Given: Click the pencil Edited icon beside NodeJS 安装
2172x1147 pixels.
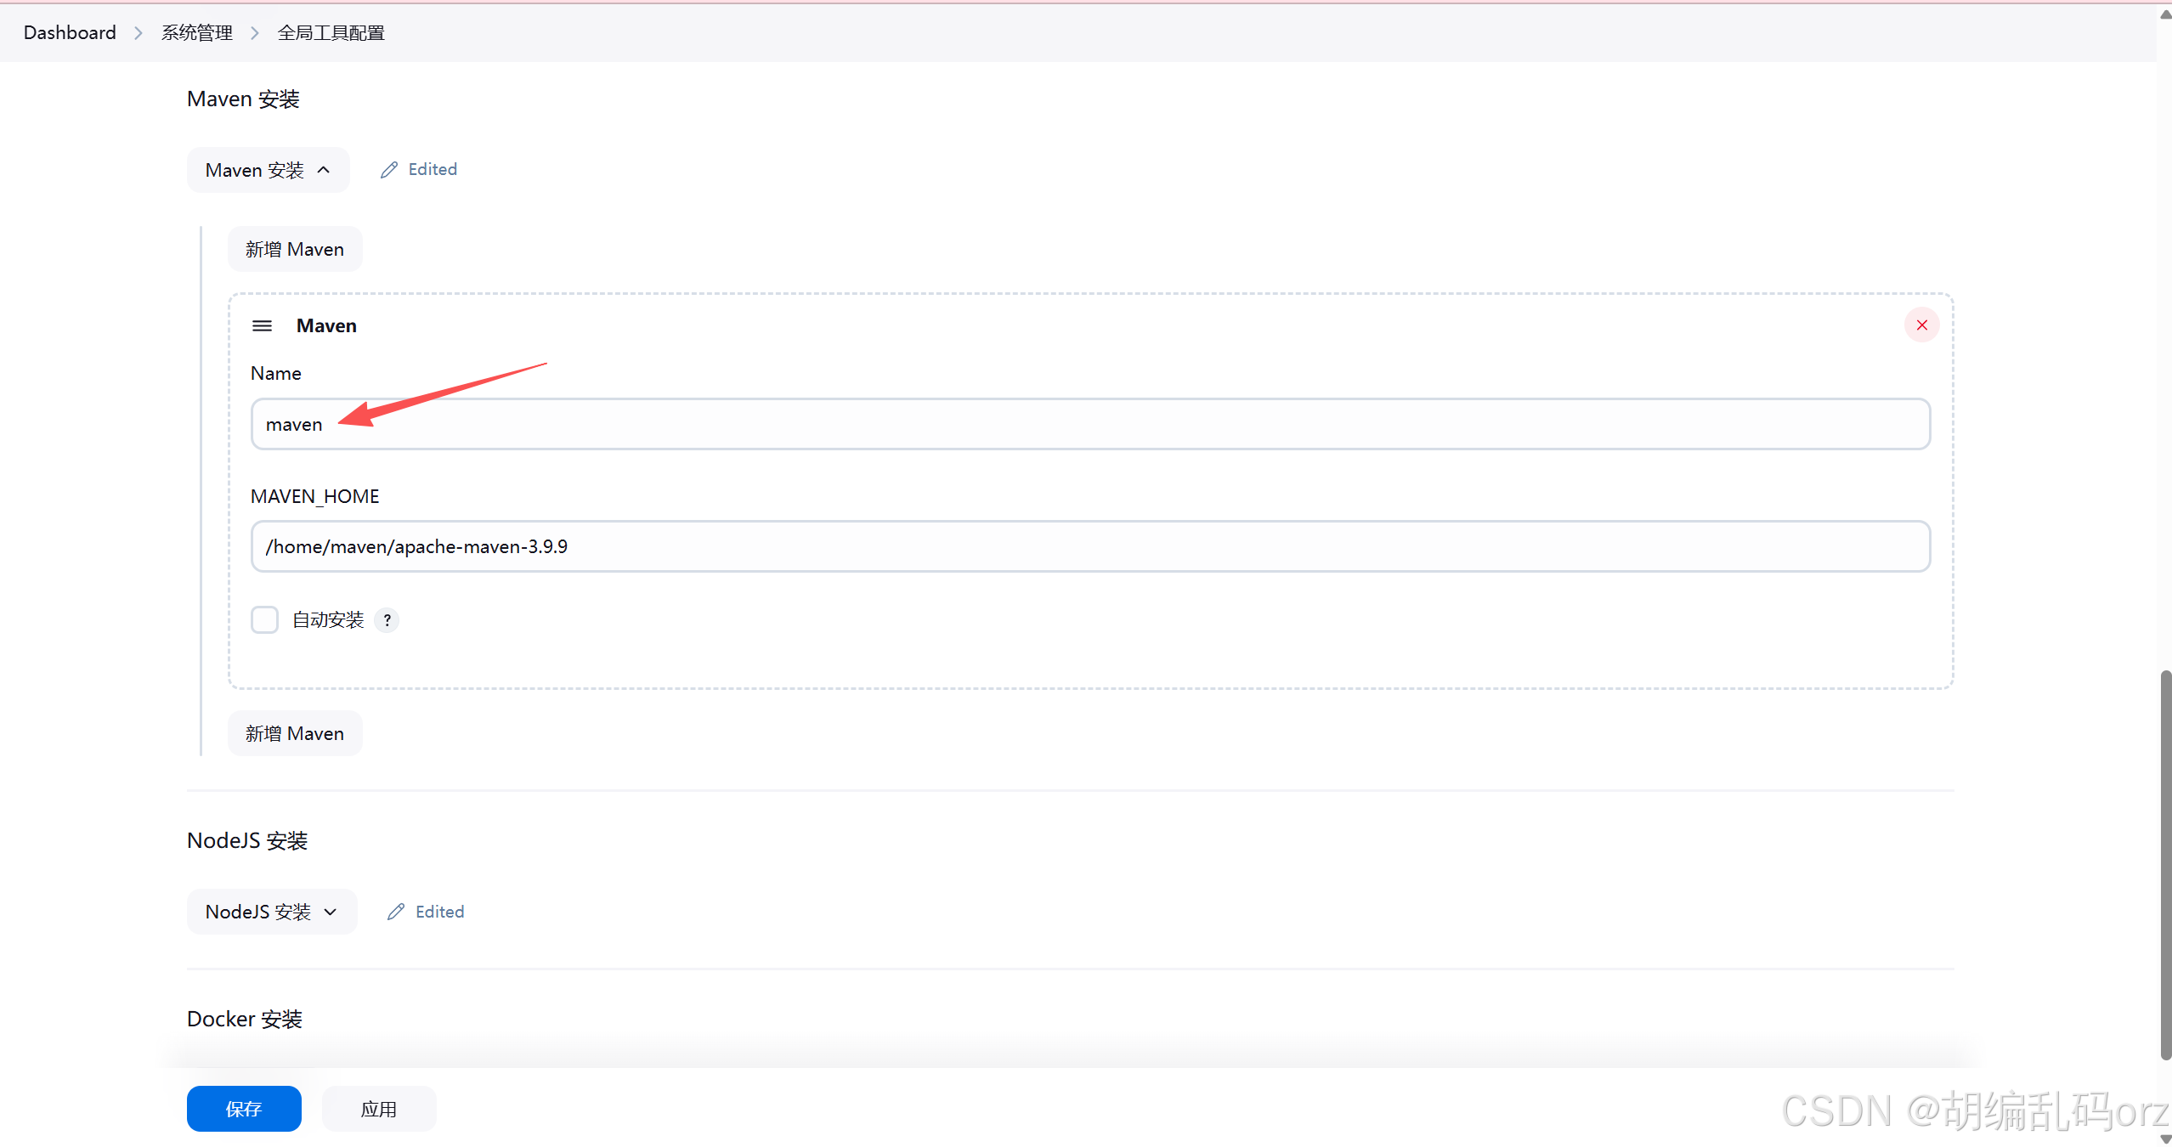Looking at the screenshot, I should [x=396, y=912].
